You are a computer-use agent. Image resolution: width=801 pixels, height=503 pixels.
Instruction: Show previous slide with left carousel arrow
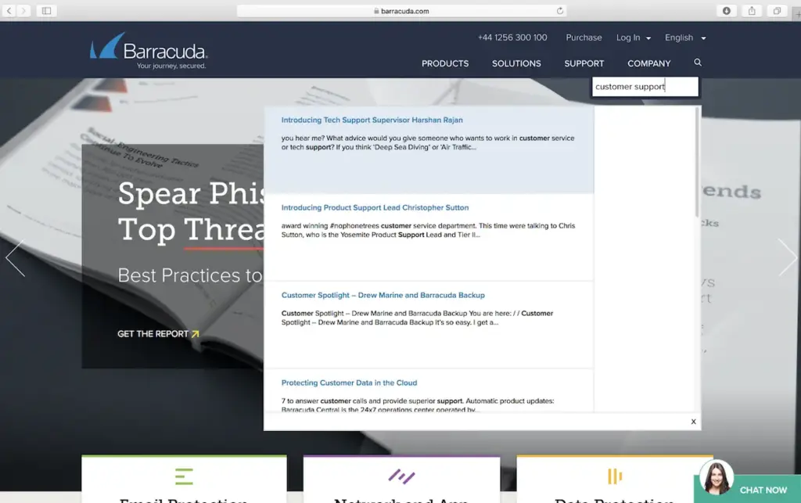tap(15, 257)
